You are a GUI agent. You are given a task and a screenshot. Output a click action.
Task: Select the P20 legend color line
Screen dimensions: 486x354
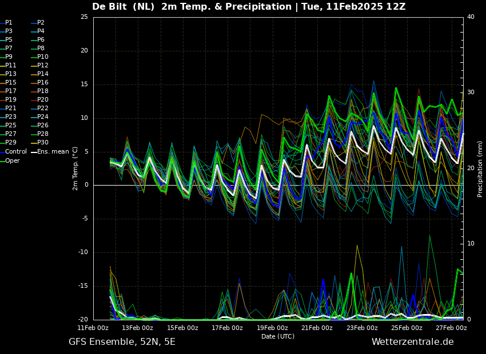tap(34, 100)
